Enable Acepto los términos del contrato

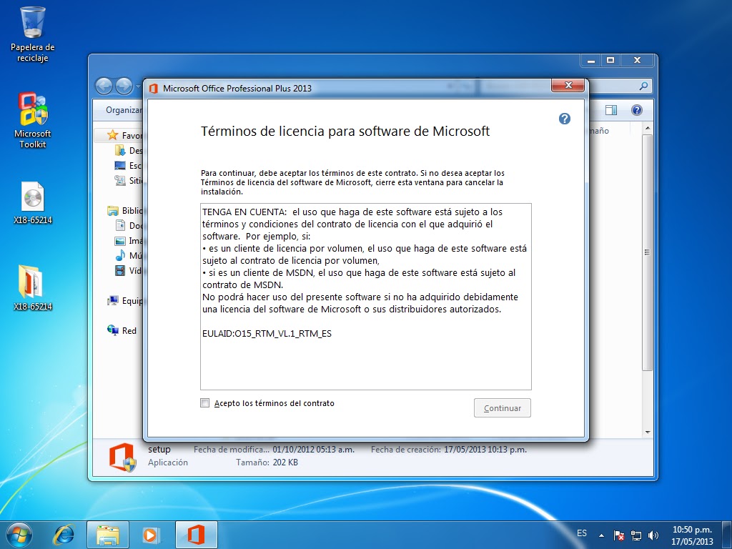click(205, 403)
